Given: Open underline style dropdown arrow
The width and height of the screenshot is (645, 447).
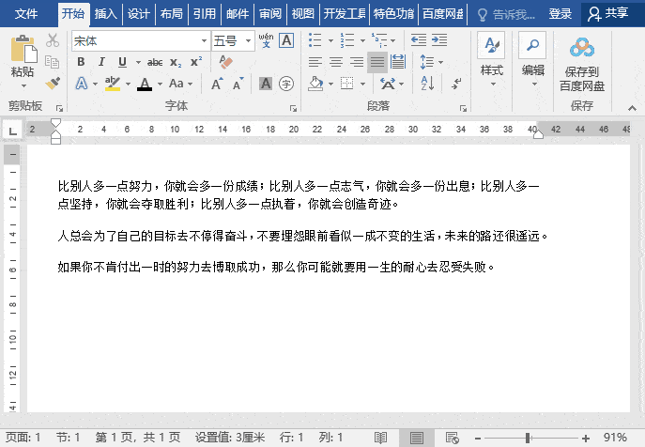Looking at the screenshot, I should [138, 62].
